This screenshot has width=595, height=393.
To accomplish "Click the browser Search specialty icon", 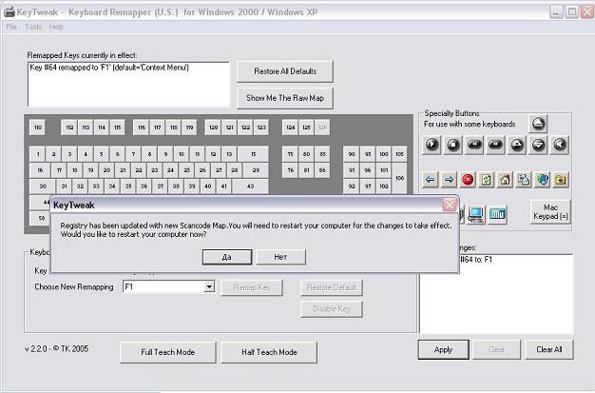I will click(x=524, y=180).
